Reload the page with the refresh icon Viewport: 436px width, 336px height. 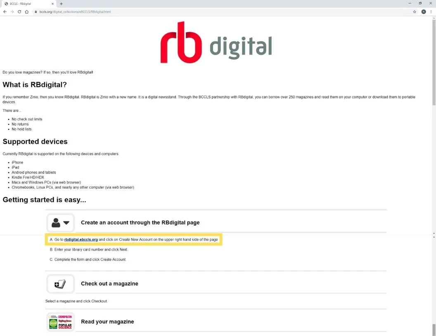(19, 12)
